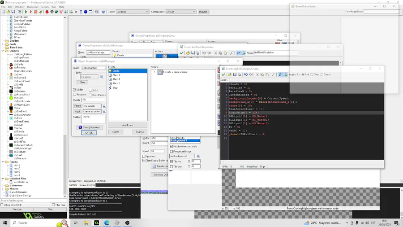The height and width of the screenshot is (227, 403).
Task: Toggle Visible when room starts checkbox
Action: [171, 146]
